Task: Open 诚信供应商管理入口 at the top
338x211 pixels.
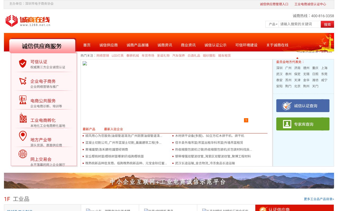Action: click(274, 4)
